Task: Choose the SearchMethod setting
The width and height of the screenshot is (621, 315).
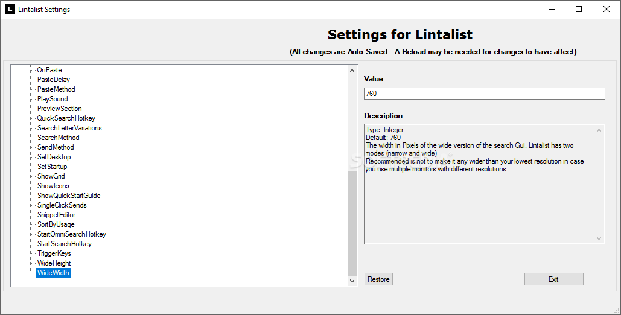Action: point(58,138)
